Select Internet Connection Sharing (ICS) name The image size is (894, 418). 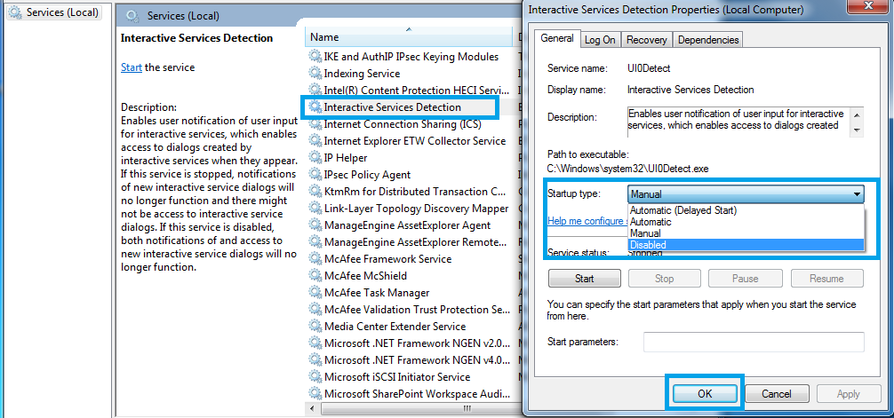point(403,124)
